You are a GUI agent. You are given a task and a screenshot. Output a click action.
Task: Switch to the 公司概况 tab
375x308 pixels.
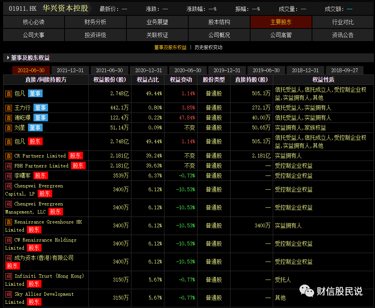[219, 35]
